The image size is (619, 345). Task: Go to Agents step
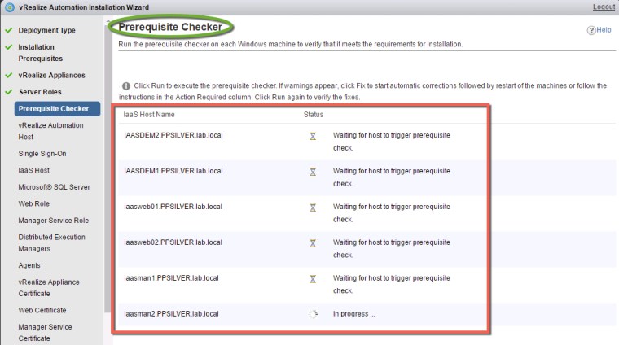(x=29, y=265)
